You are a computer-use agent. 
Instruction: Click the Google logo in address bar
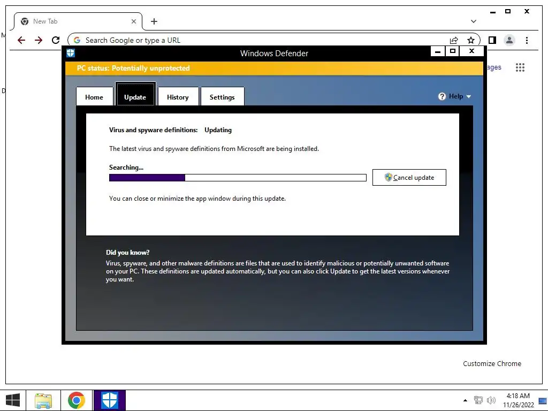tap(77, 40)
